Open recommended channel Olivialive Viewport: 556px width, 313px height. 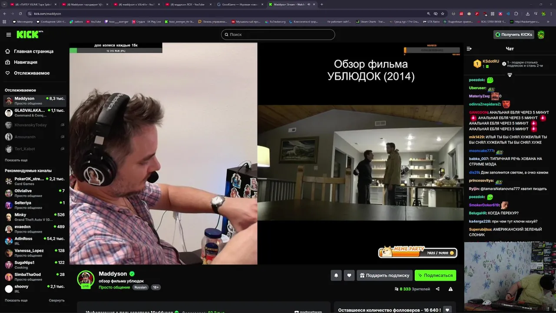[35, 193]
